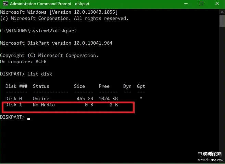
Task: Click the scroll-up arrow of the scrollbar
Action: pyautogui.click(x=222, y=12)
